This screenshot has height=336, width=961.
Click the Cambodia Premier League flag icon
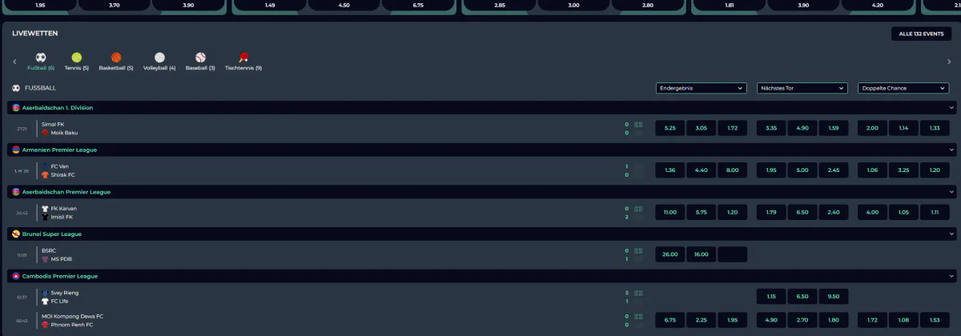pyautogui.click(x=16, y=276)
